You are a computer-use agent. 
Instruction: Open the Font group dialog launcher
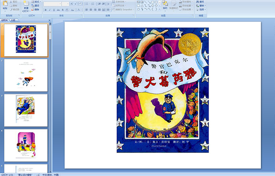82,15
